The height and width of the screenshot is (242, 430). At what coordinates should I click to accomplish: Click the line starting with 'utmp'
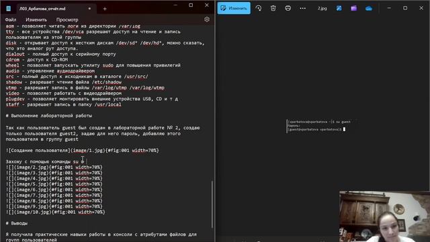coord(85,88)
